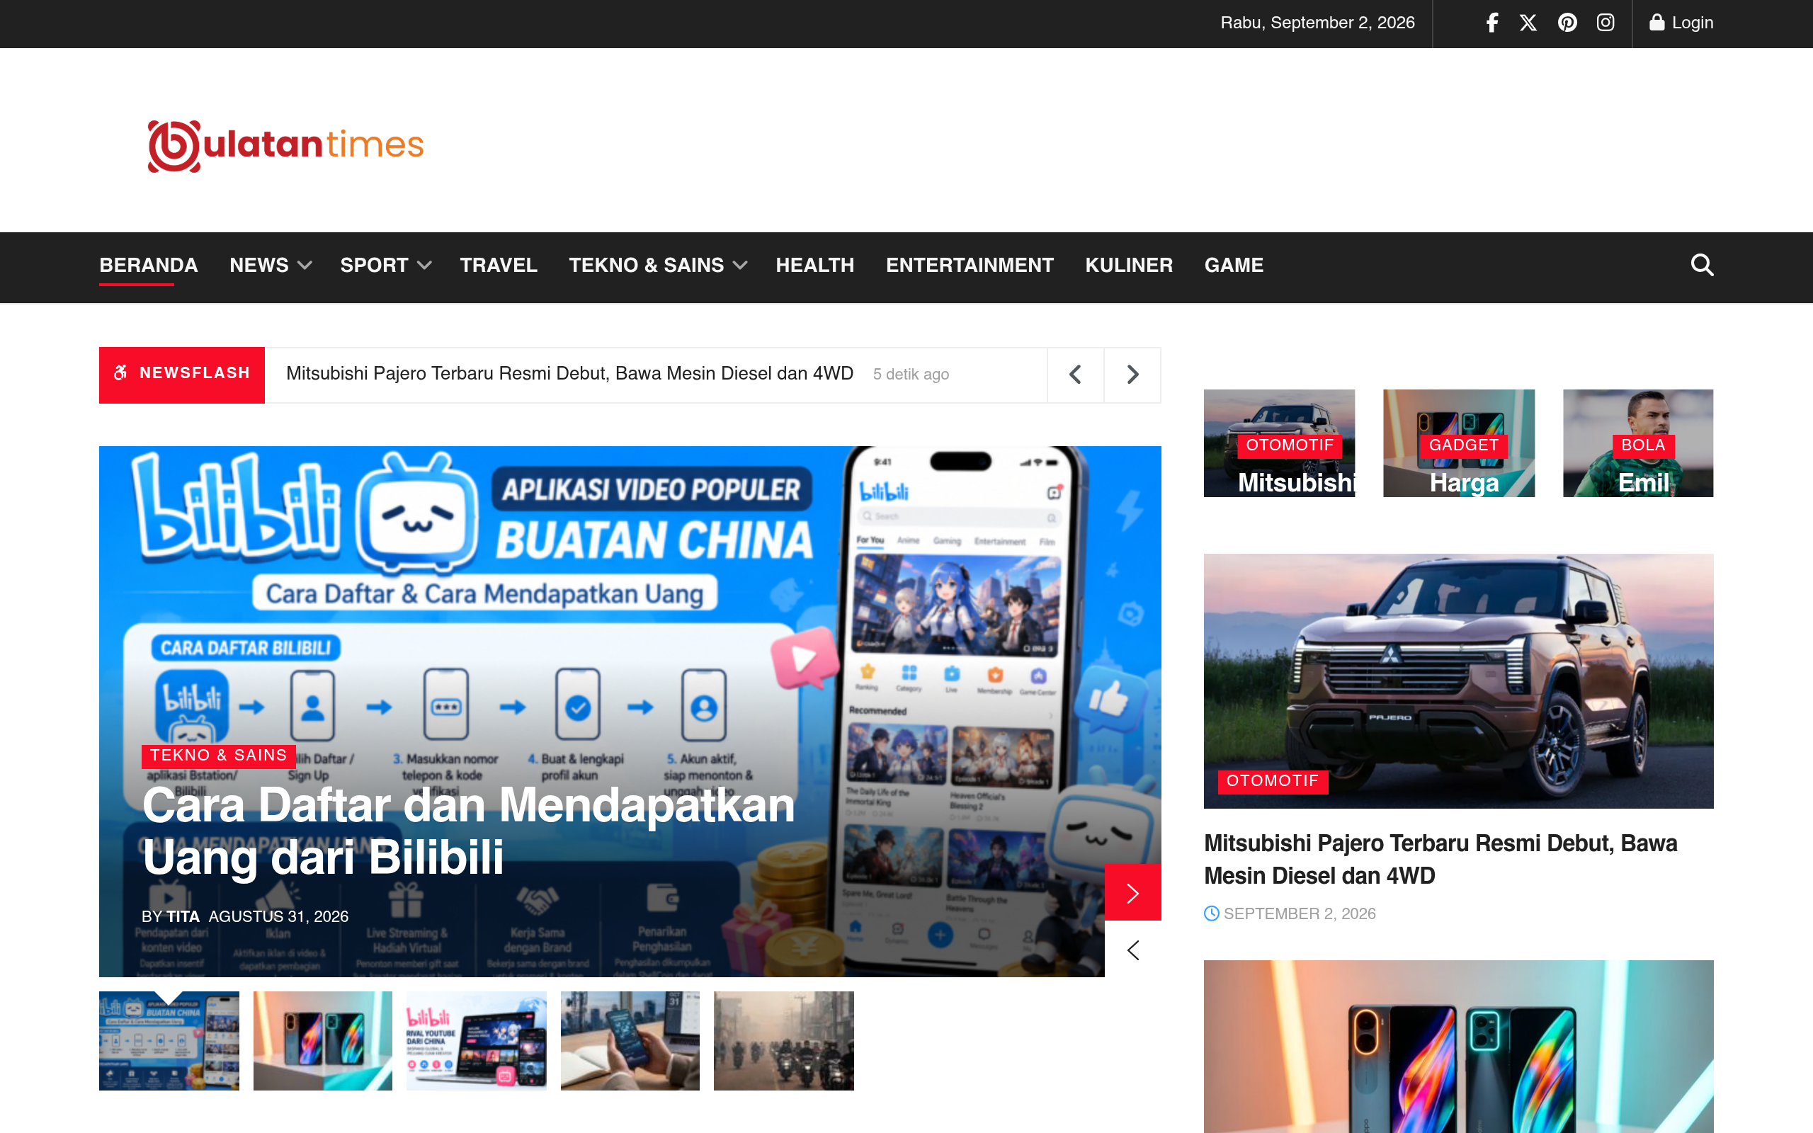Click the Tekno & Sains tag on slider
The image size is (1813, 1133).
click(x=218, y=756)
